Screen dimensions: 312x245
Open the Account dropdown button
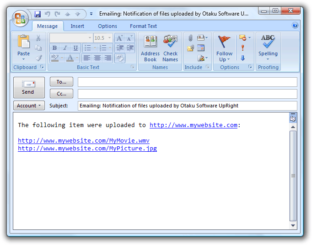tap(29, 106)
